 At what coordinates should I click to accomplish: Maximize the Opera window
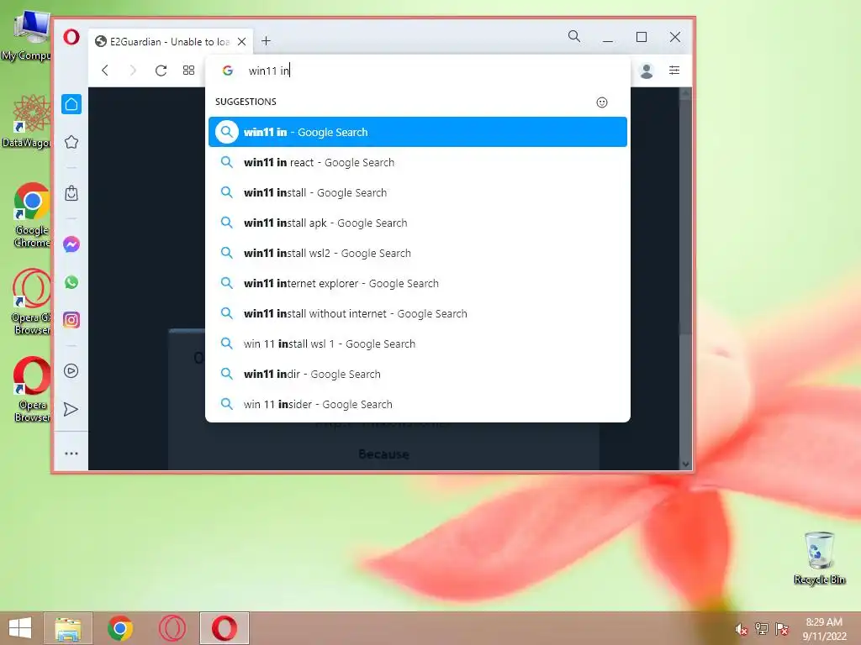pos(642,37)
